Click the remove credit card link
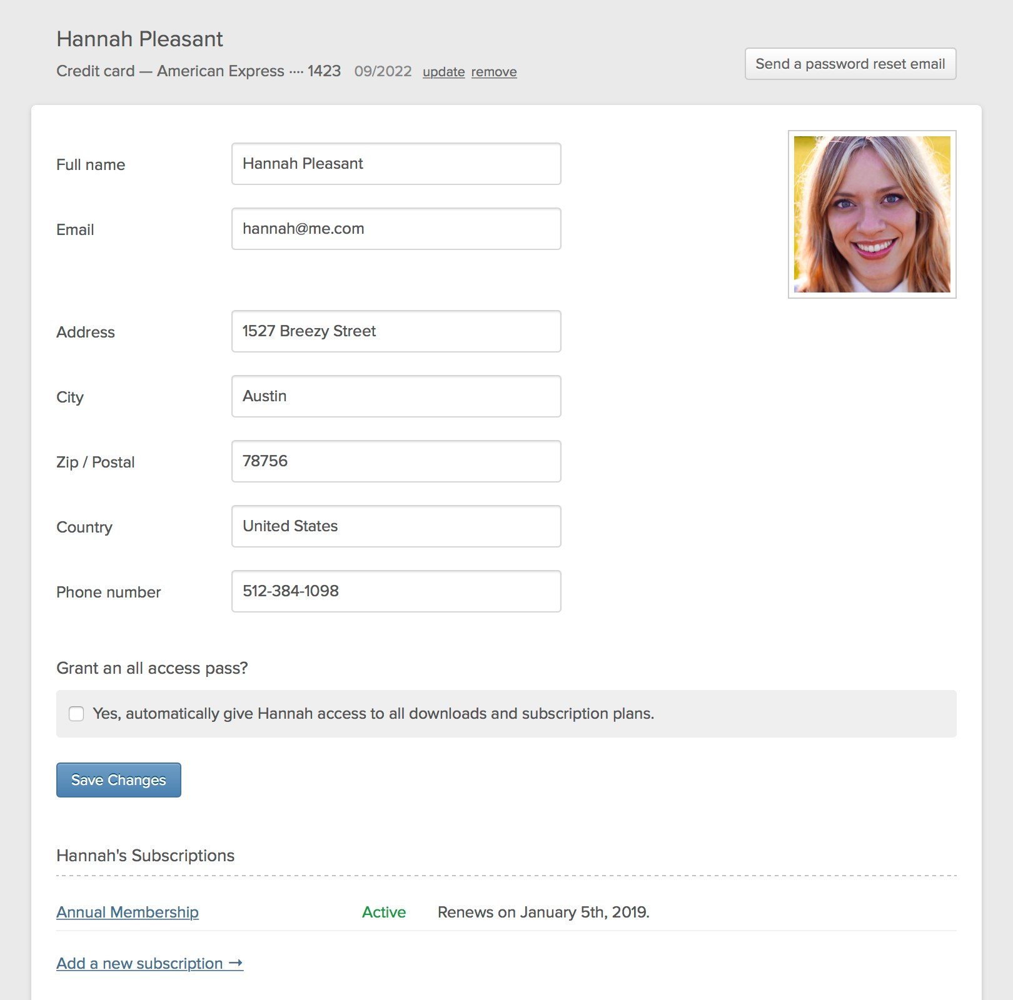The height and width of the screenshot is (1000, 1013). 494,72
